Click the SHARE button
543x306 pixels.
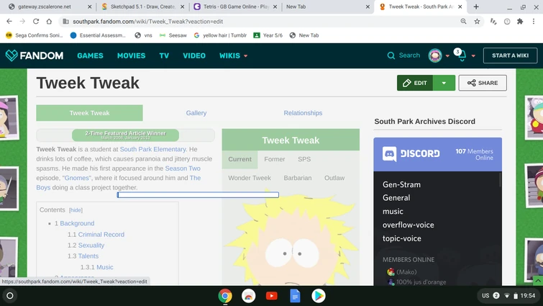point(483,83)
